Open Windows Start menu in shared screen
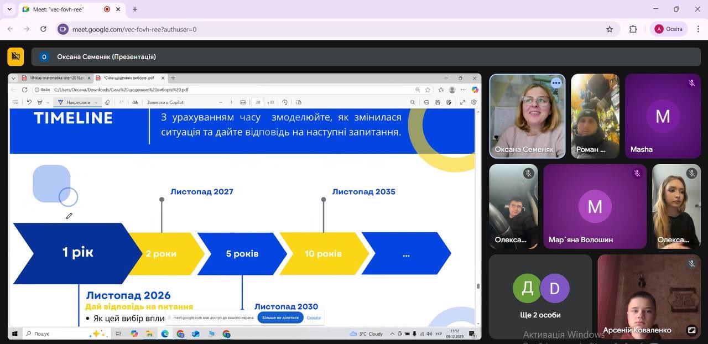708x344 pixels. click(15, 334)
